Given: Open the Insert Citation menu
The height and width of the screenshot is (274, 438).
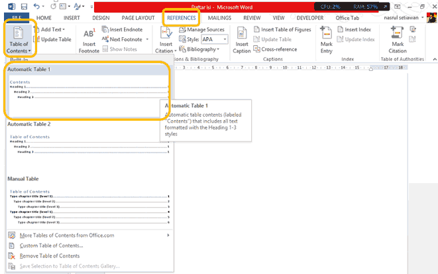Looking at the screenshot, I should 166,40.
